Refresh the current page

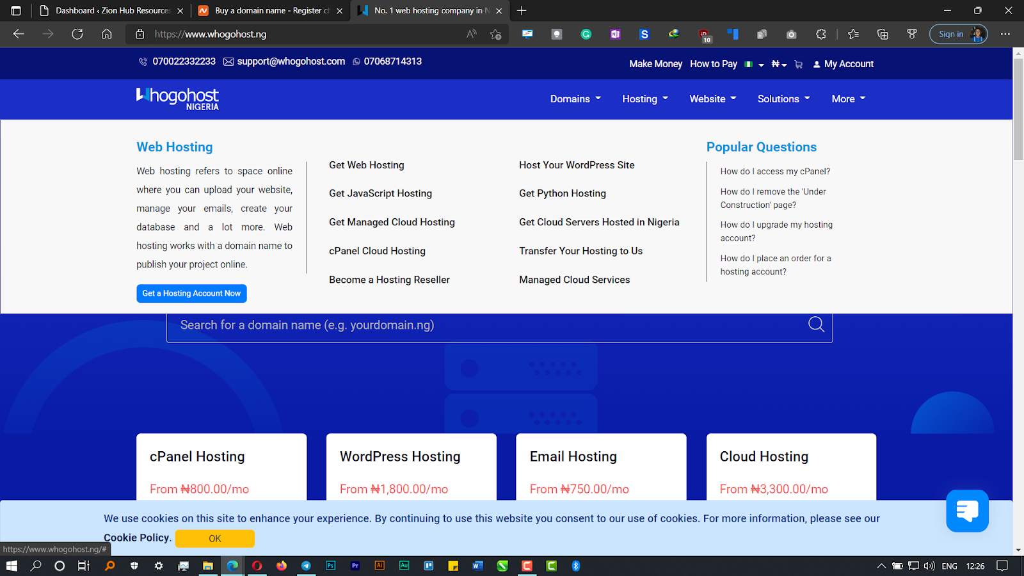pos(77,34)
